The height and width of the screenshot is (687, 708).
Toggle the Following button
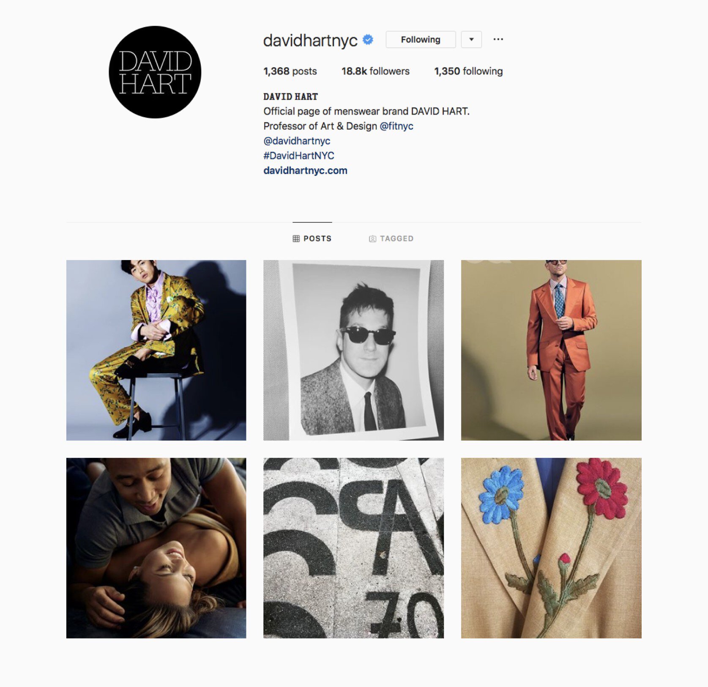[x=421, y=39]
